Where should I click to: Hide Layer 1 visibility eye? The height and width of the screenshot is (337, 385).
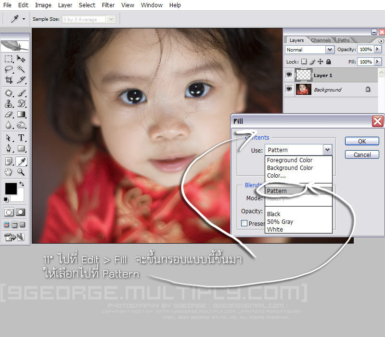289,75
